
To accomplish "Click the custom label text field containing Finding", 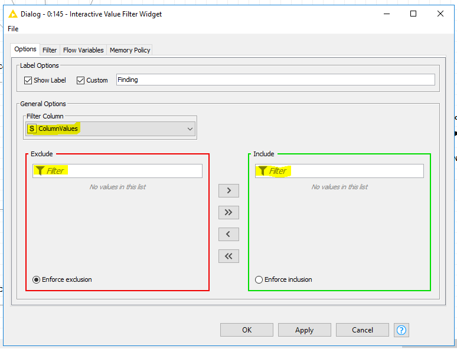I will click(x=276, y=80).
